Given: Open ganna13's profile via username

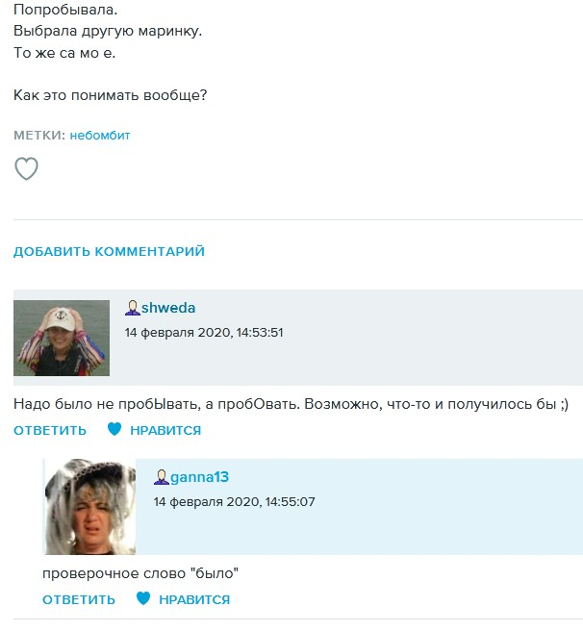Looking at the screenshot, I should [199, 477].
